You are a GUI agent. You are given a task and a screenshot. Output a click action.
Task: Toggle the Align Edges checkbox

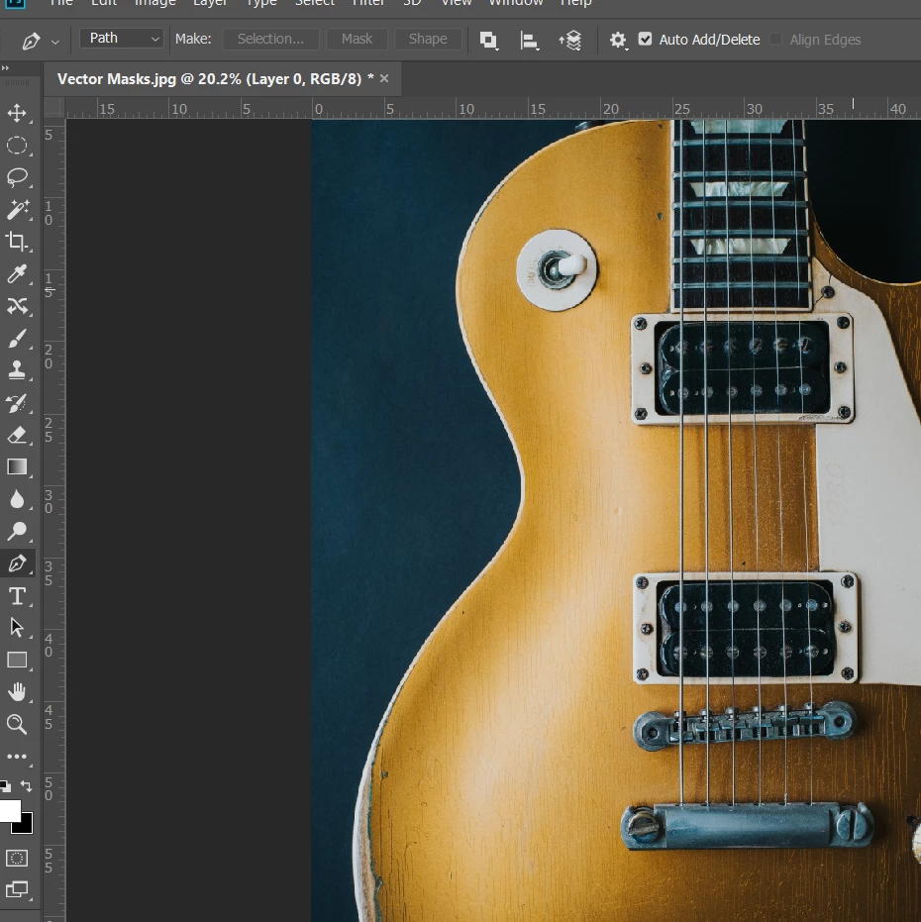775,39
